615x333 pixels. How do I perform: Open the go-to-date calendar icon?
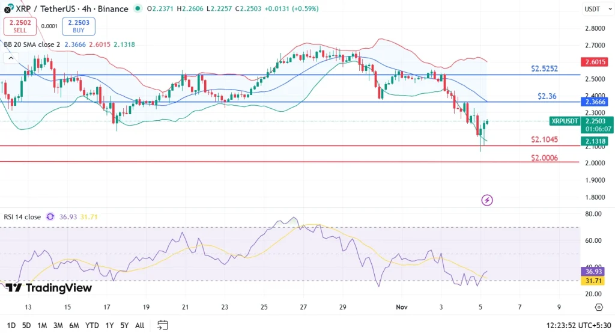[162, 325]
